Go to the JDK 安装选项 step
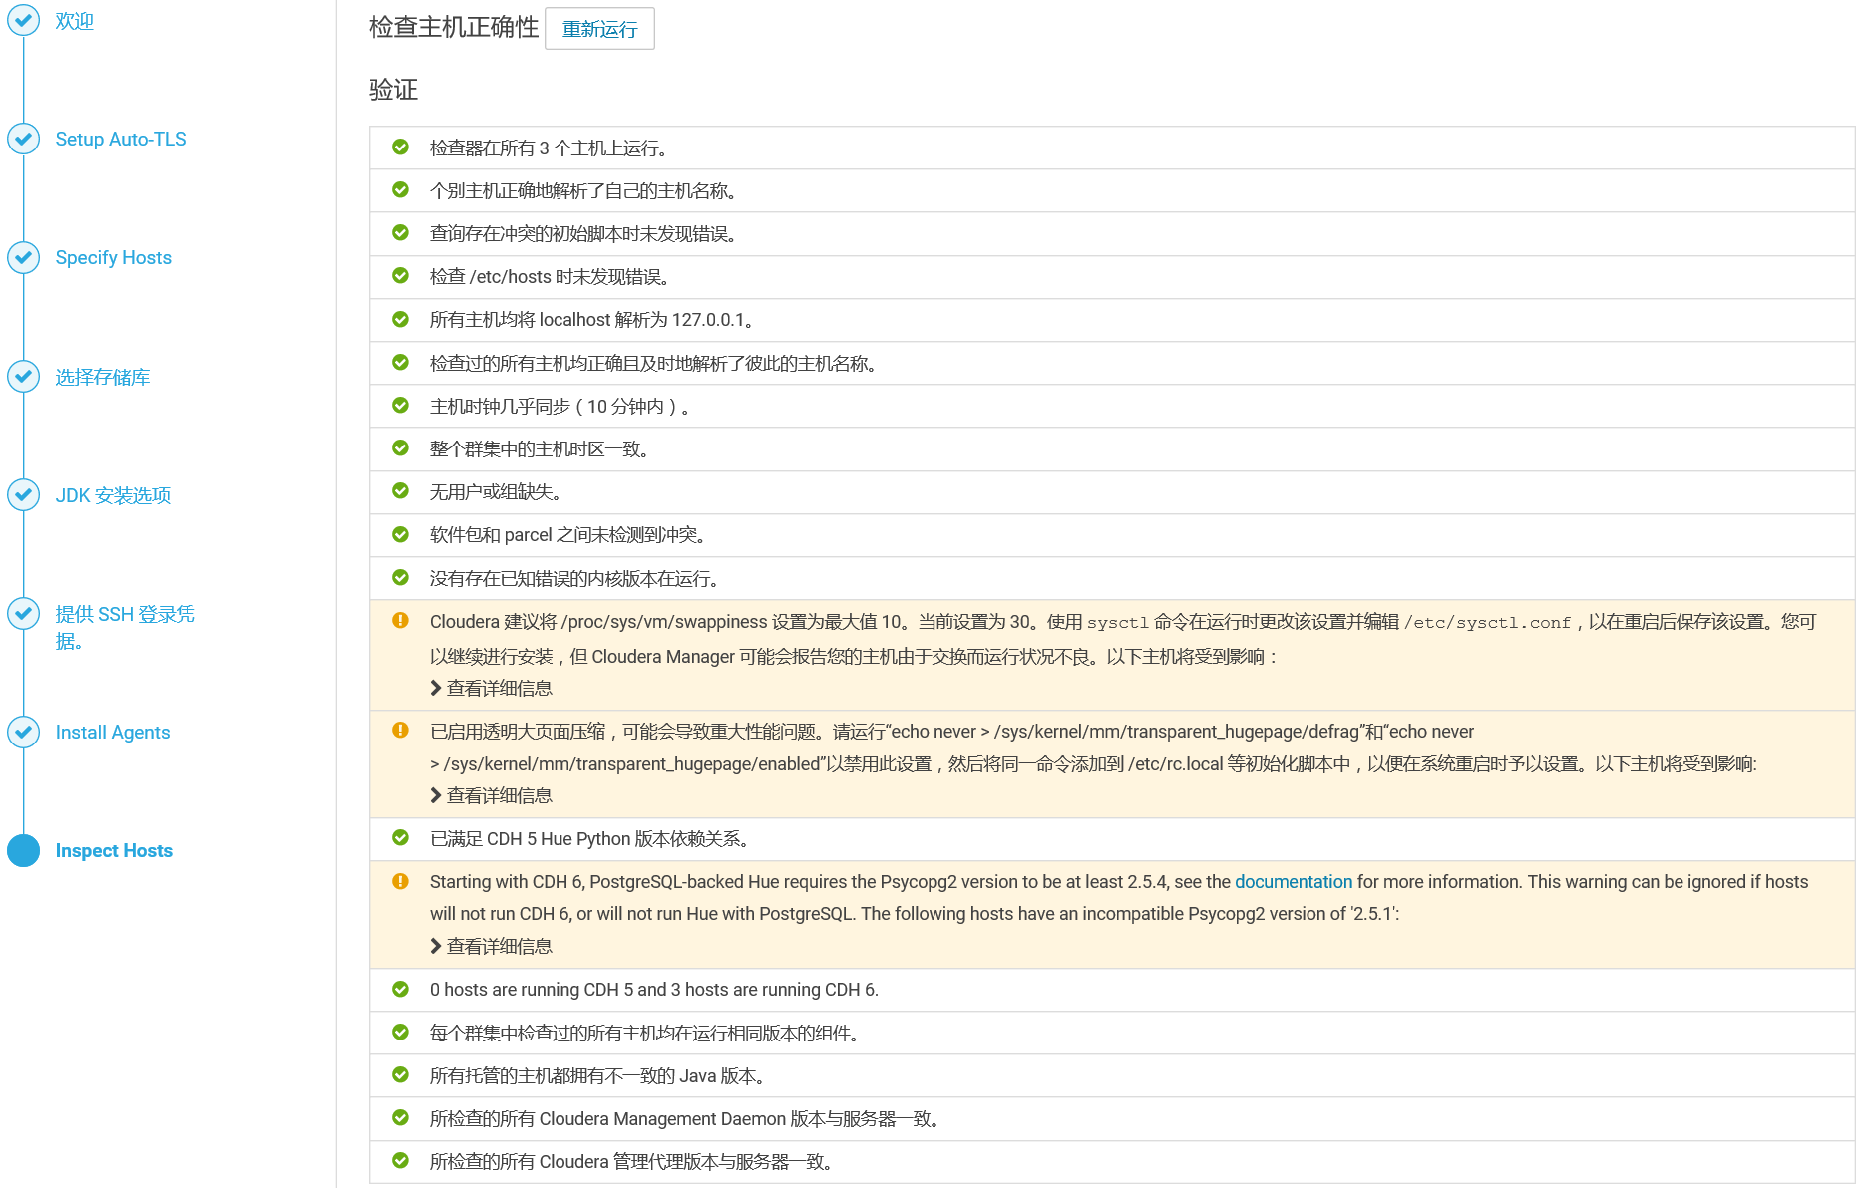 coord(113,495)
